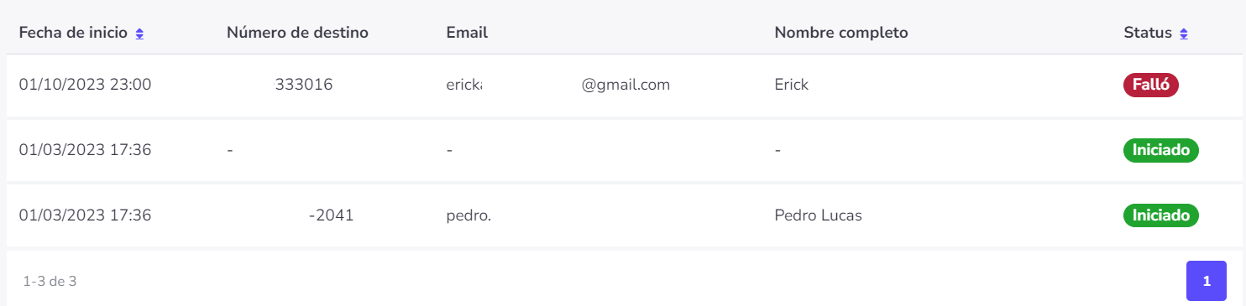Select the name Erick

792,85
